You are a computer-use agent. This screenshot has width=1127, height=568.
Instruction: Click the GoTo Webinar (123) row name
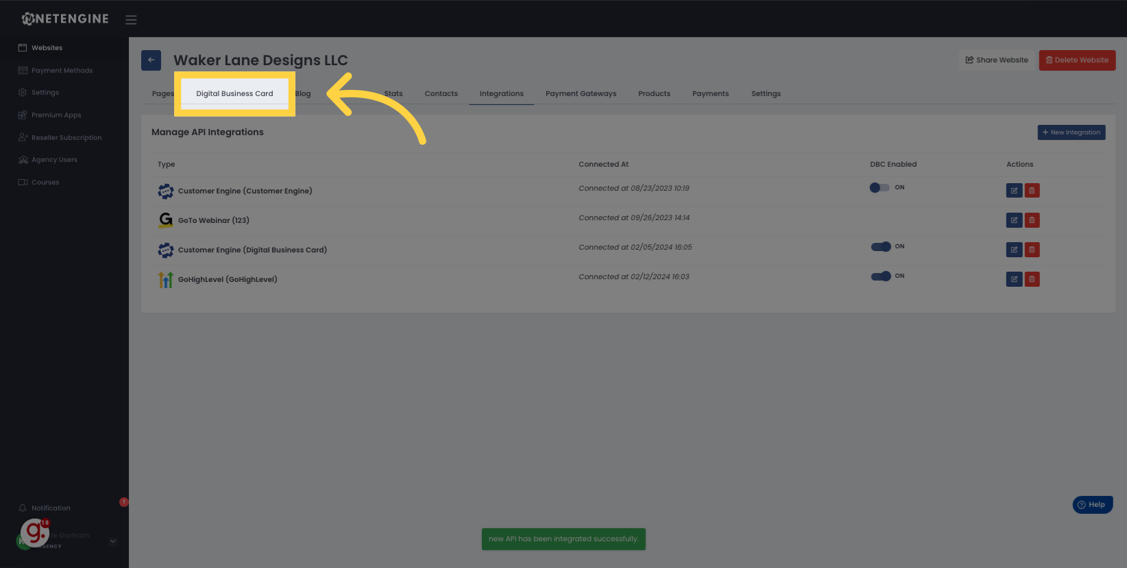click(214, 220)
